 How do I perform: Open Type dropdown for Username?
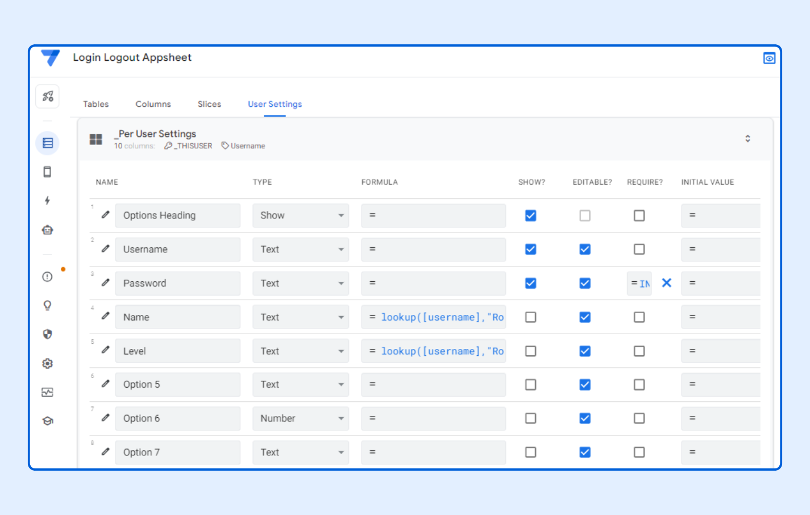tap(301, 249)
